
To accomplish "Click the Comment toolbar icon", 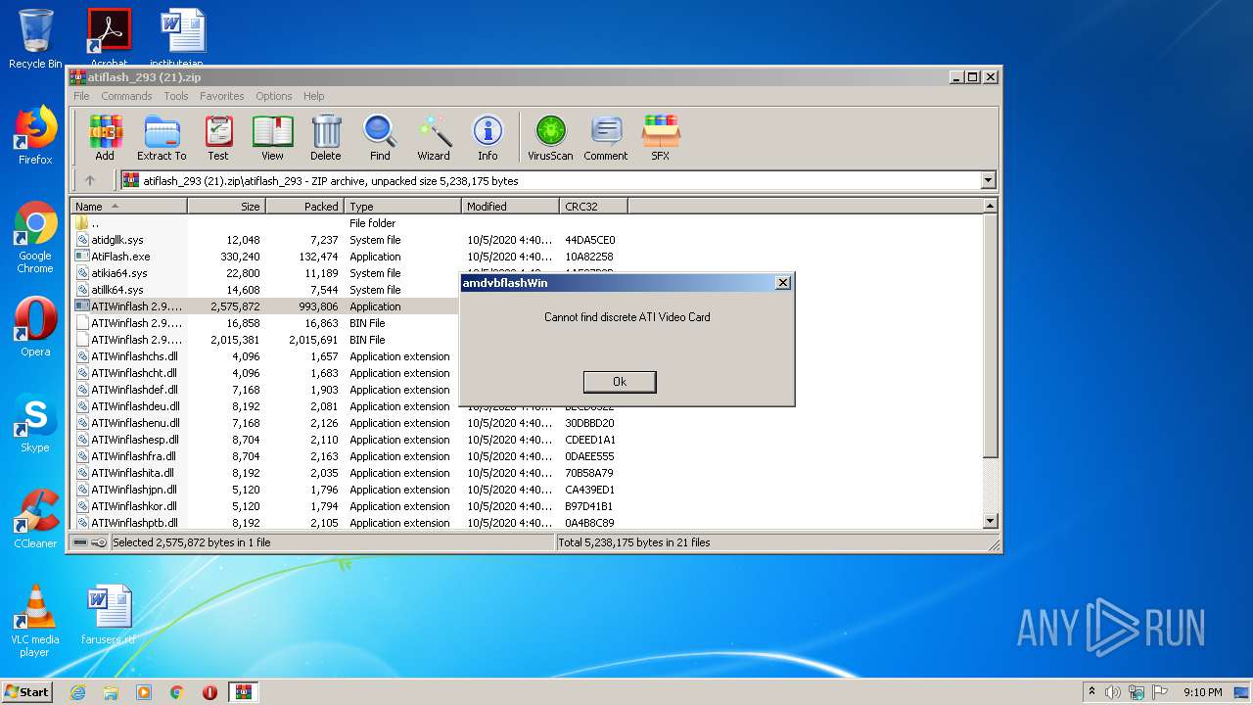I will [606, 138].
